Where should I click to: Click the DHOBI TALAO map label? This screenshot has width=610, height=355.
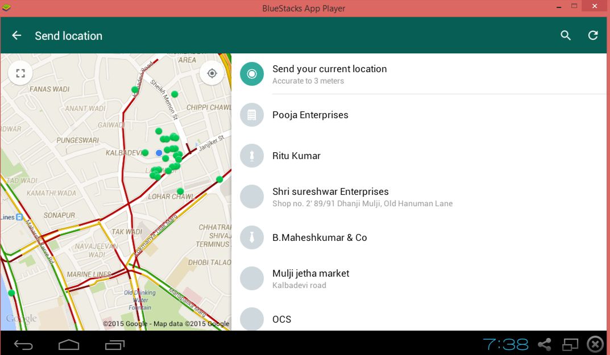point(210,262)
